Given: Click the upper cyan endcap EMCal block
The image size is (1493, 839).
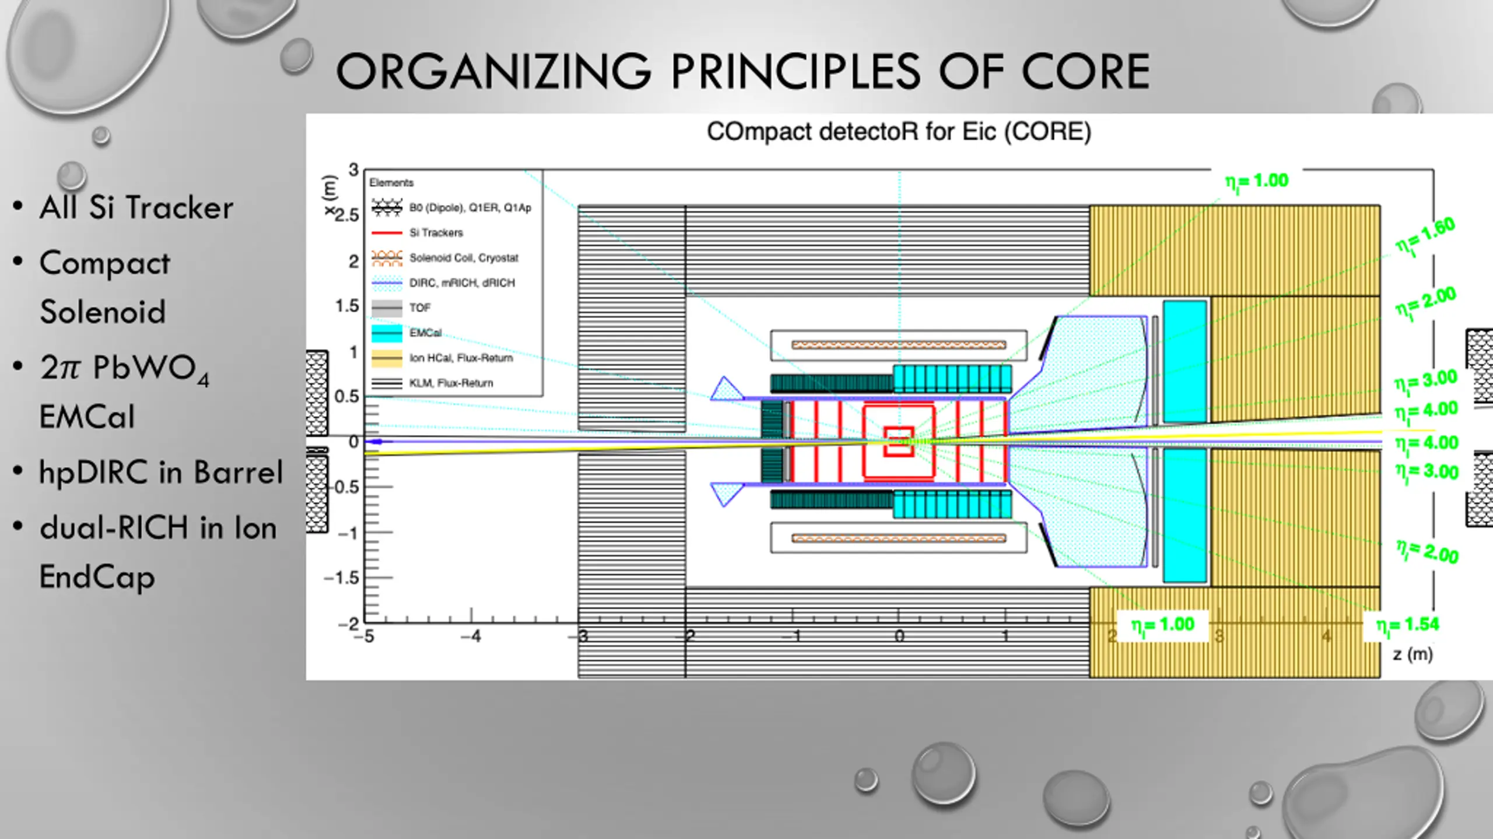Looking at the screenshot, I should coord(1184,361).
